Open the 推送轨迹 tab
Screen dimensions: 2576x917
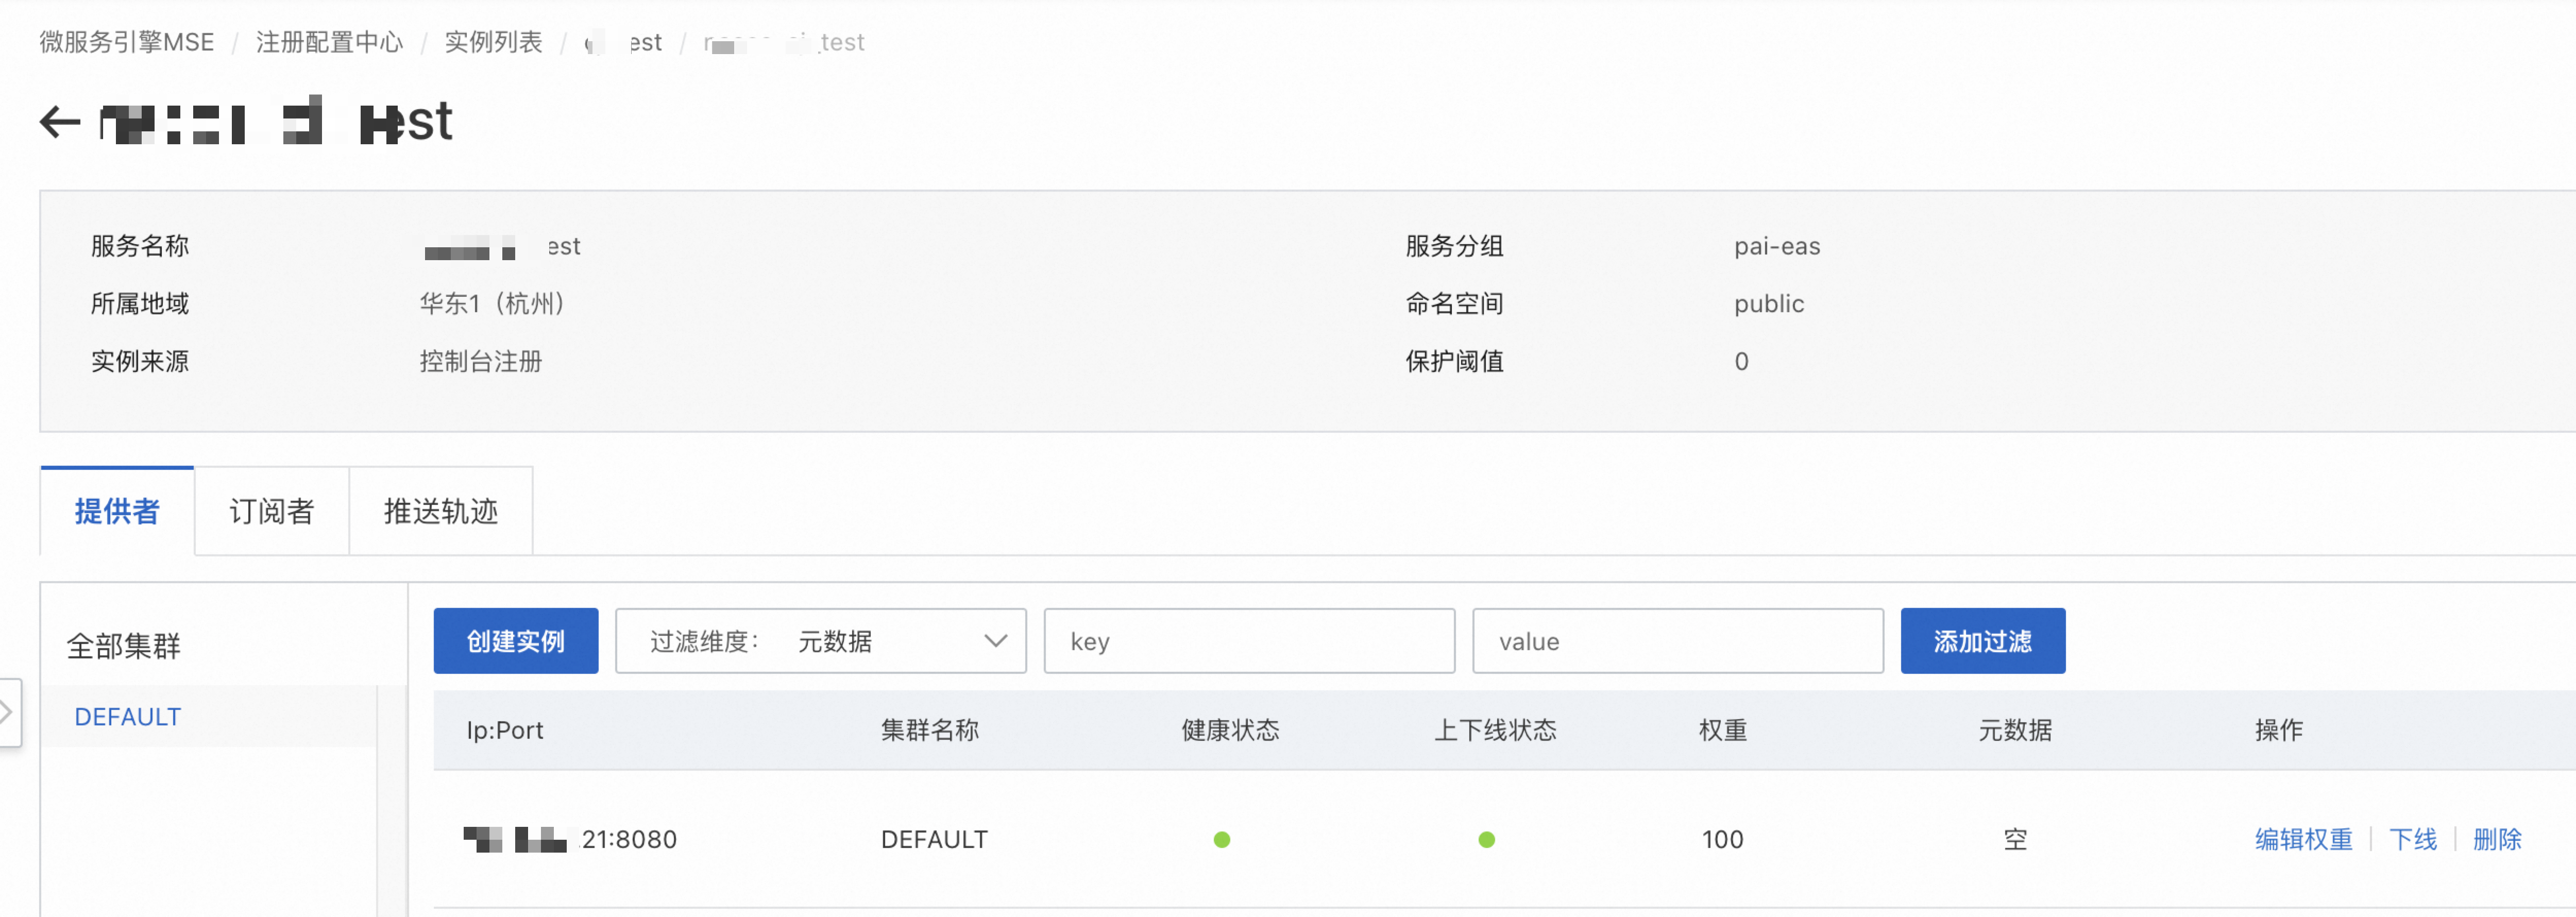click(x=440, y=512)
